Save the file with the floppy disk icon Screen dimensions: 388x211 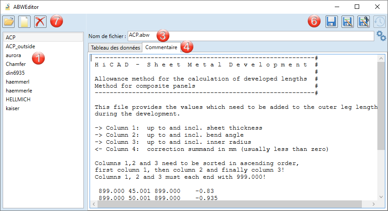coord(332,22)
